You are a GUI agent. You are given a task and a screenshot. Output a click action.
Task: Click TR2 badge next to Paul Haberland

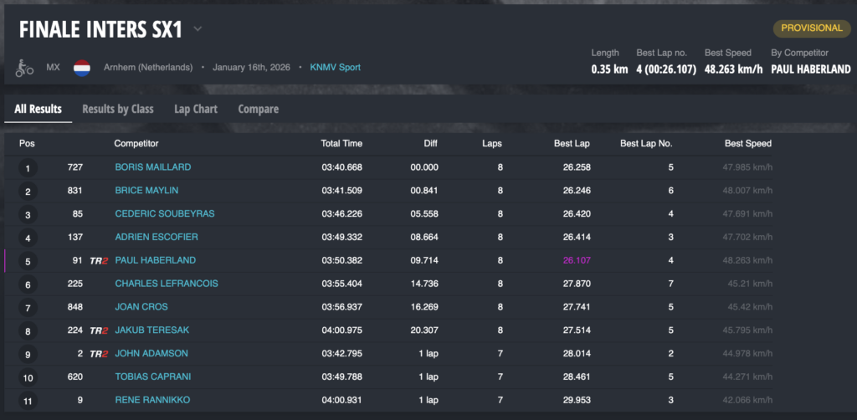point(100,260)
